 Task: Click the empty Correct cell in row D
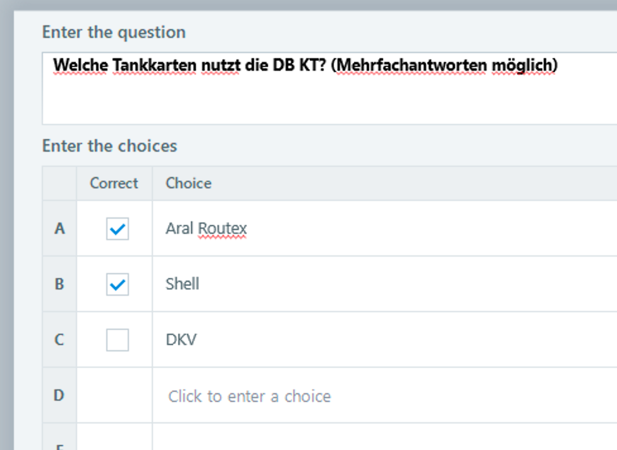click(x=114, y=396)
